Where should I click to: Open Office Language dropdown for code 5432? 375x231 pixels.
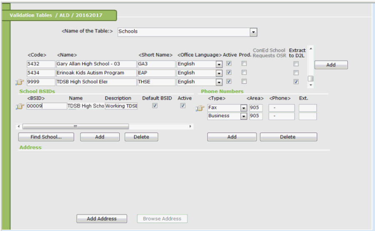click(219, 64)
